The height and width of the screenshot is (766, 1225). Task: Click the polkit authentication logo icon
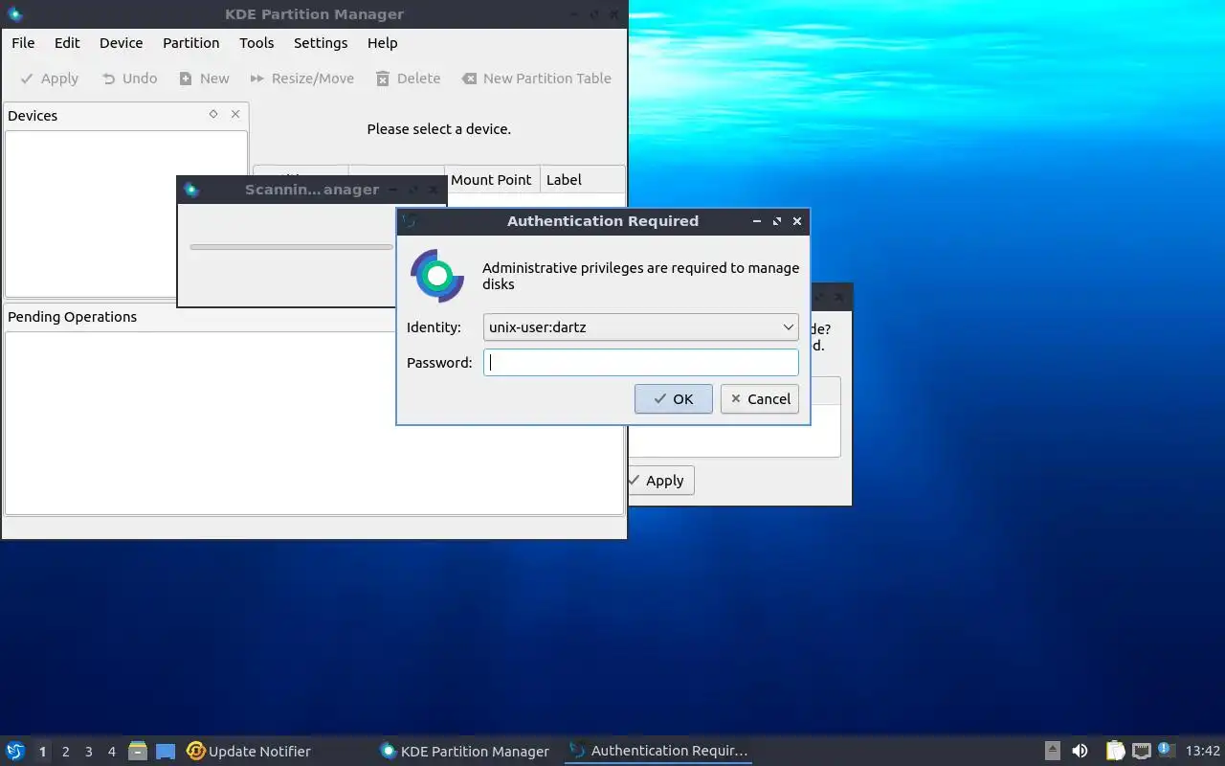437,276
